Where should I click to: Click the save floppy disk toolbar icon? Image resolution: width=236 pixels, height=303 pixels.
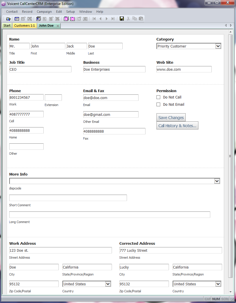(x=122, y=19)
